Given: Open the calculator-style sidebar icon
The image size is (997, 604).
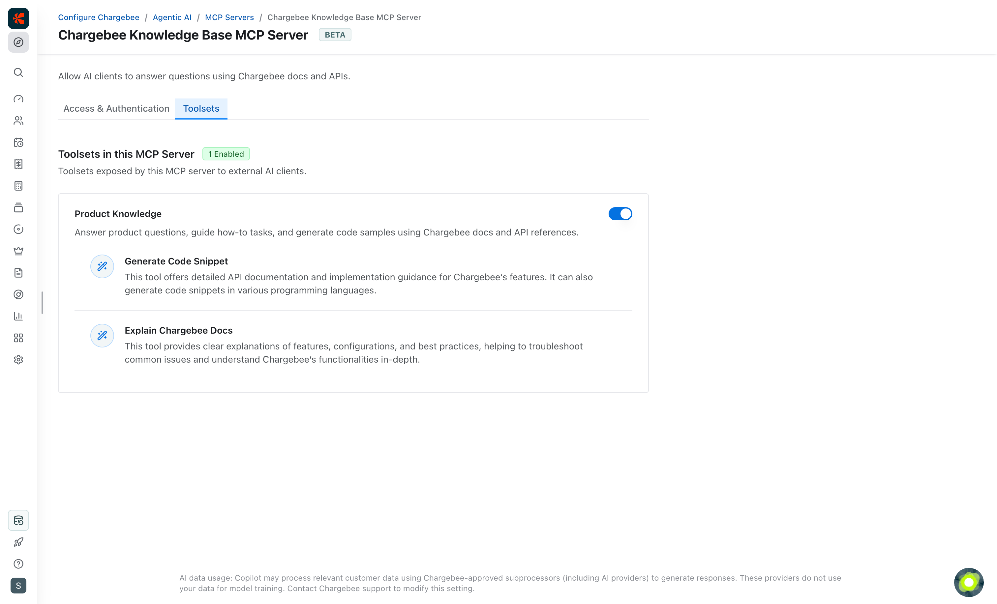Looking at the screenshot, I should pyautogui.click(x=18, y=186).
